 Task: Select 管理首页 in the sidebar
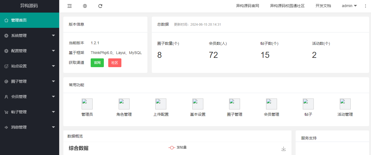point(30,20)
